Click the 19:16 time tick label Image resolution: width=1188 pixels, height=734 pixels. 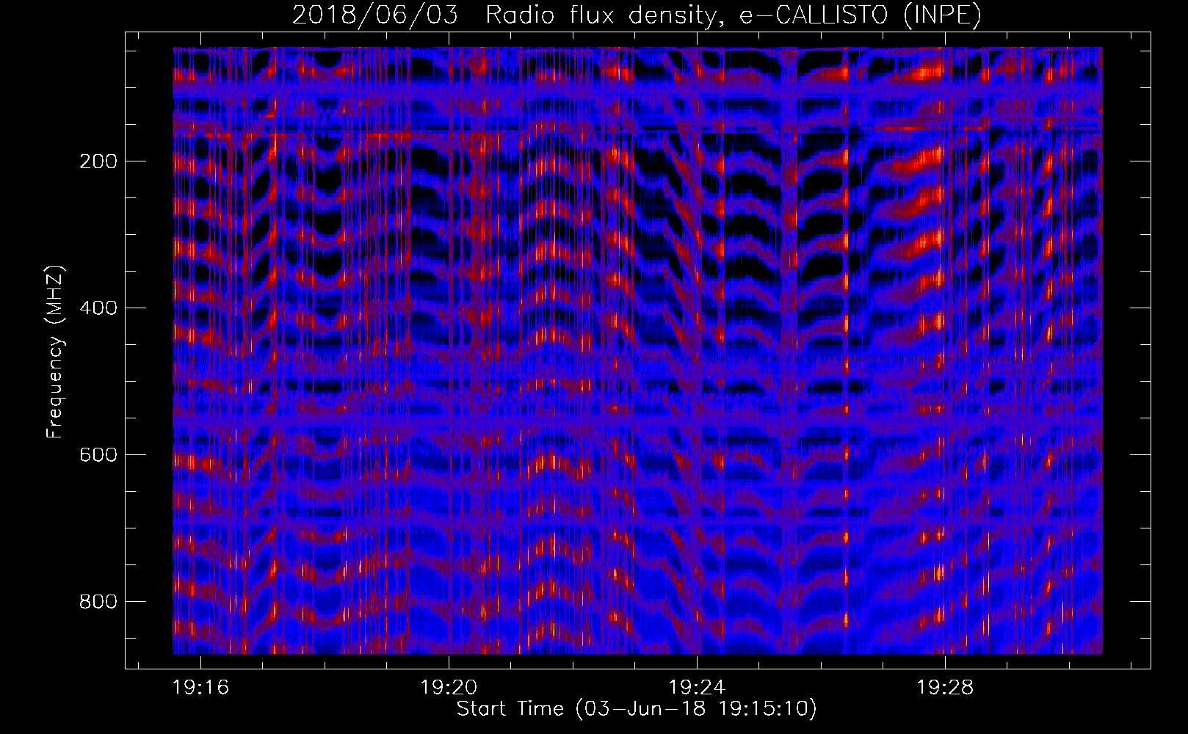[200, 688]
